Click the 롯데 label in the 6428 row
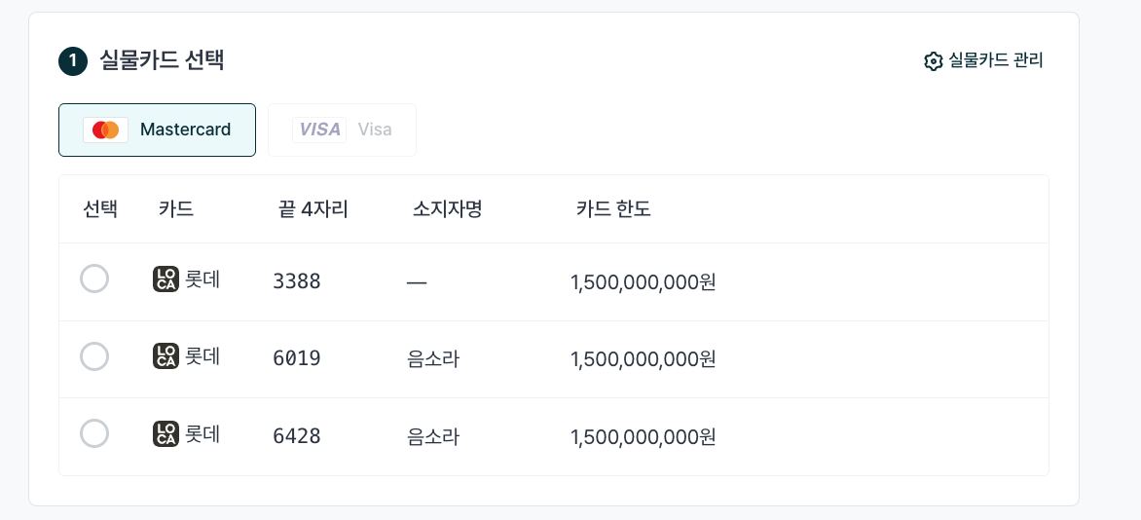 (203, 434)
